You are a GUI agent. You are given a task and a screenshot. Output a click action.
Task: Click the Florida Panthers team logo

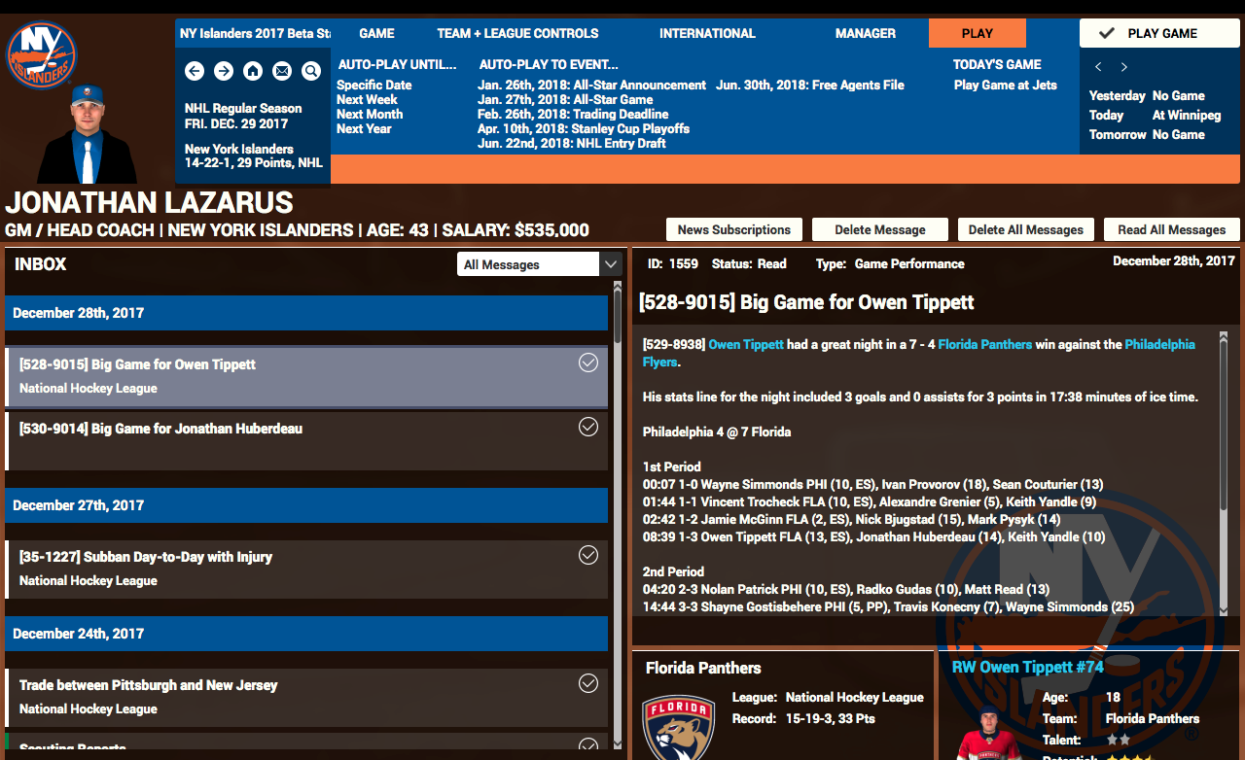pyautogui.click(x=678, y=727)
